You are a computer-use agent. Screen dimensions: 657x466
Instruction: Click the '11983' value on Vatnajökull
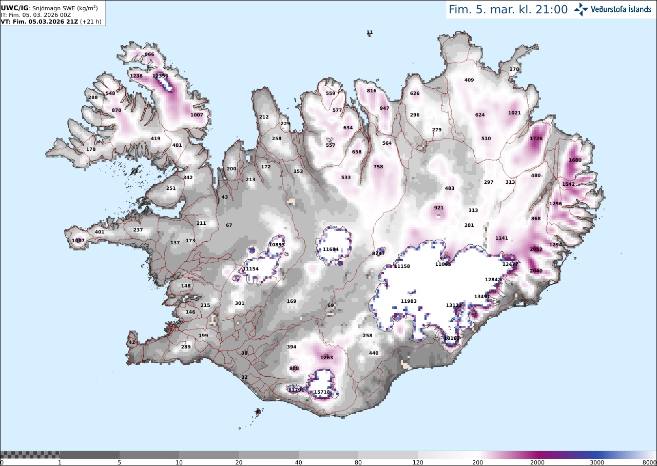409,301
